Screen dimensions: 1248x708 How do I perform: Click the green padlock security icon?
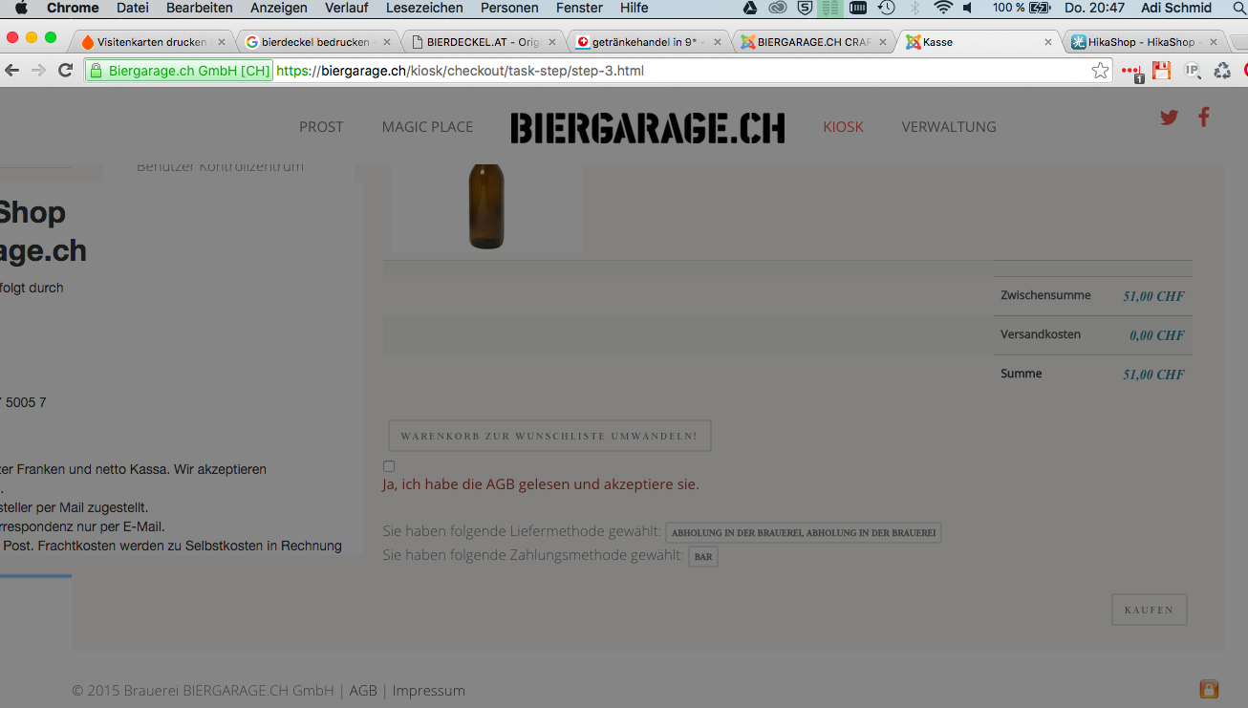click(x=96, y=71)
